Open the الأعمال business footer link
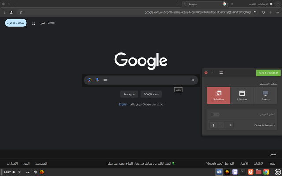This screenshot has width=282, height=176. click(244, 164)
